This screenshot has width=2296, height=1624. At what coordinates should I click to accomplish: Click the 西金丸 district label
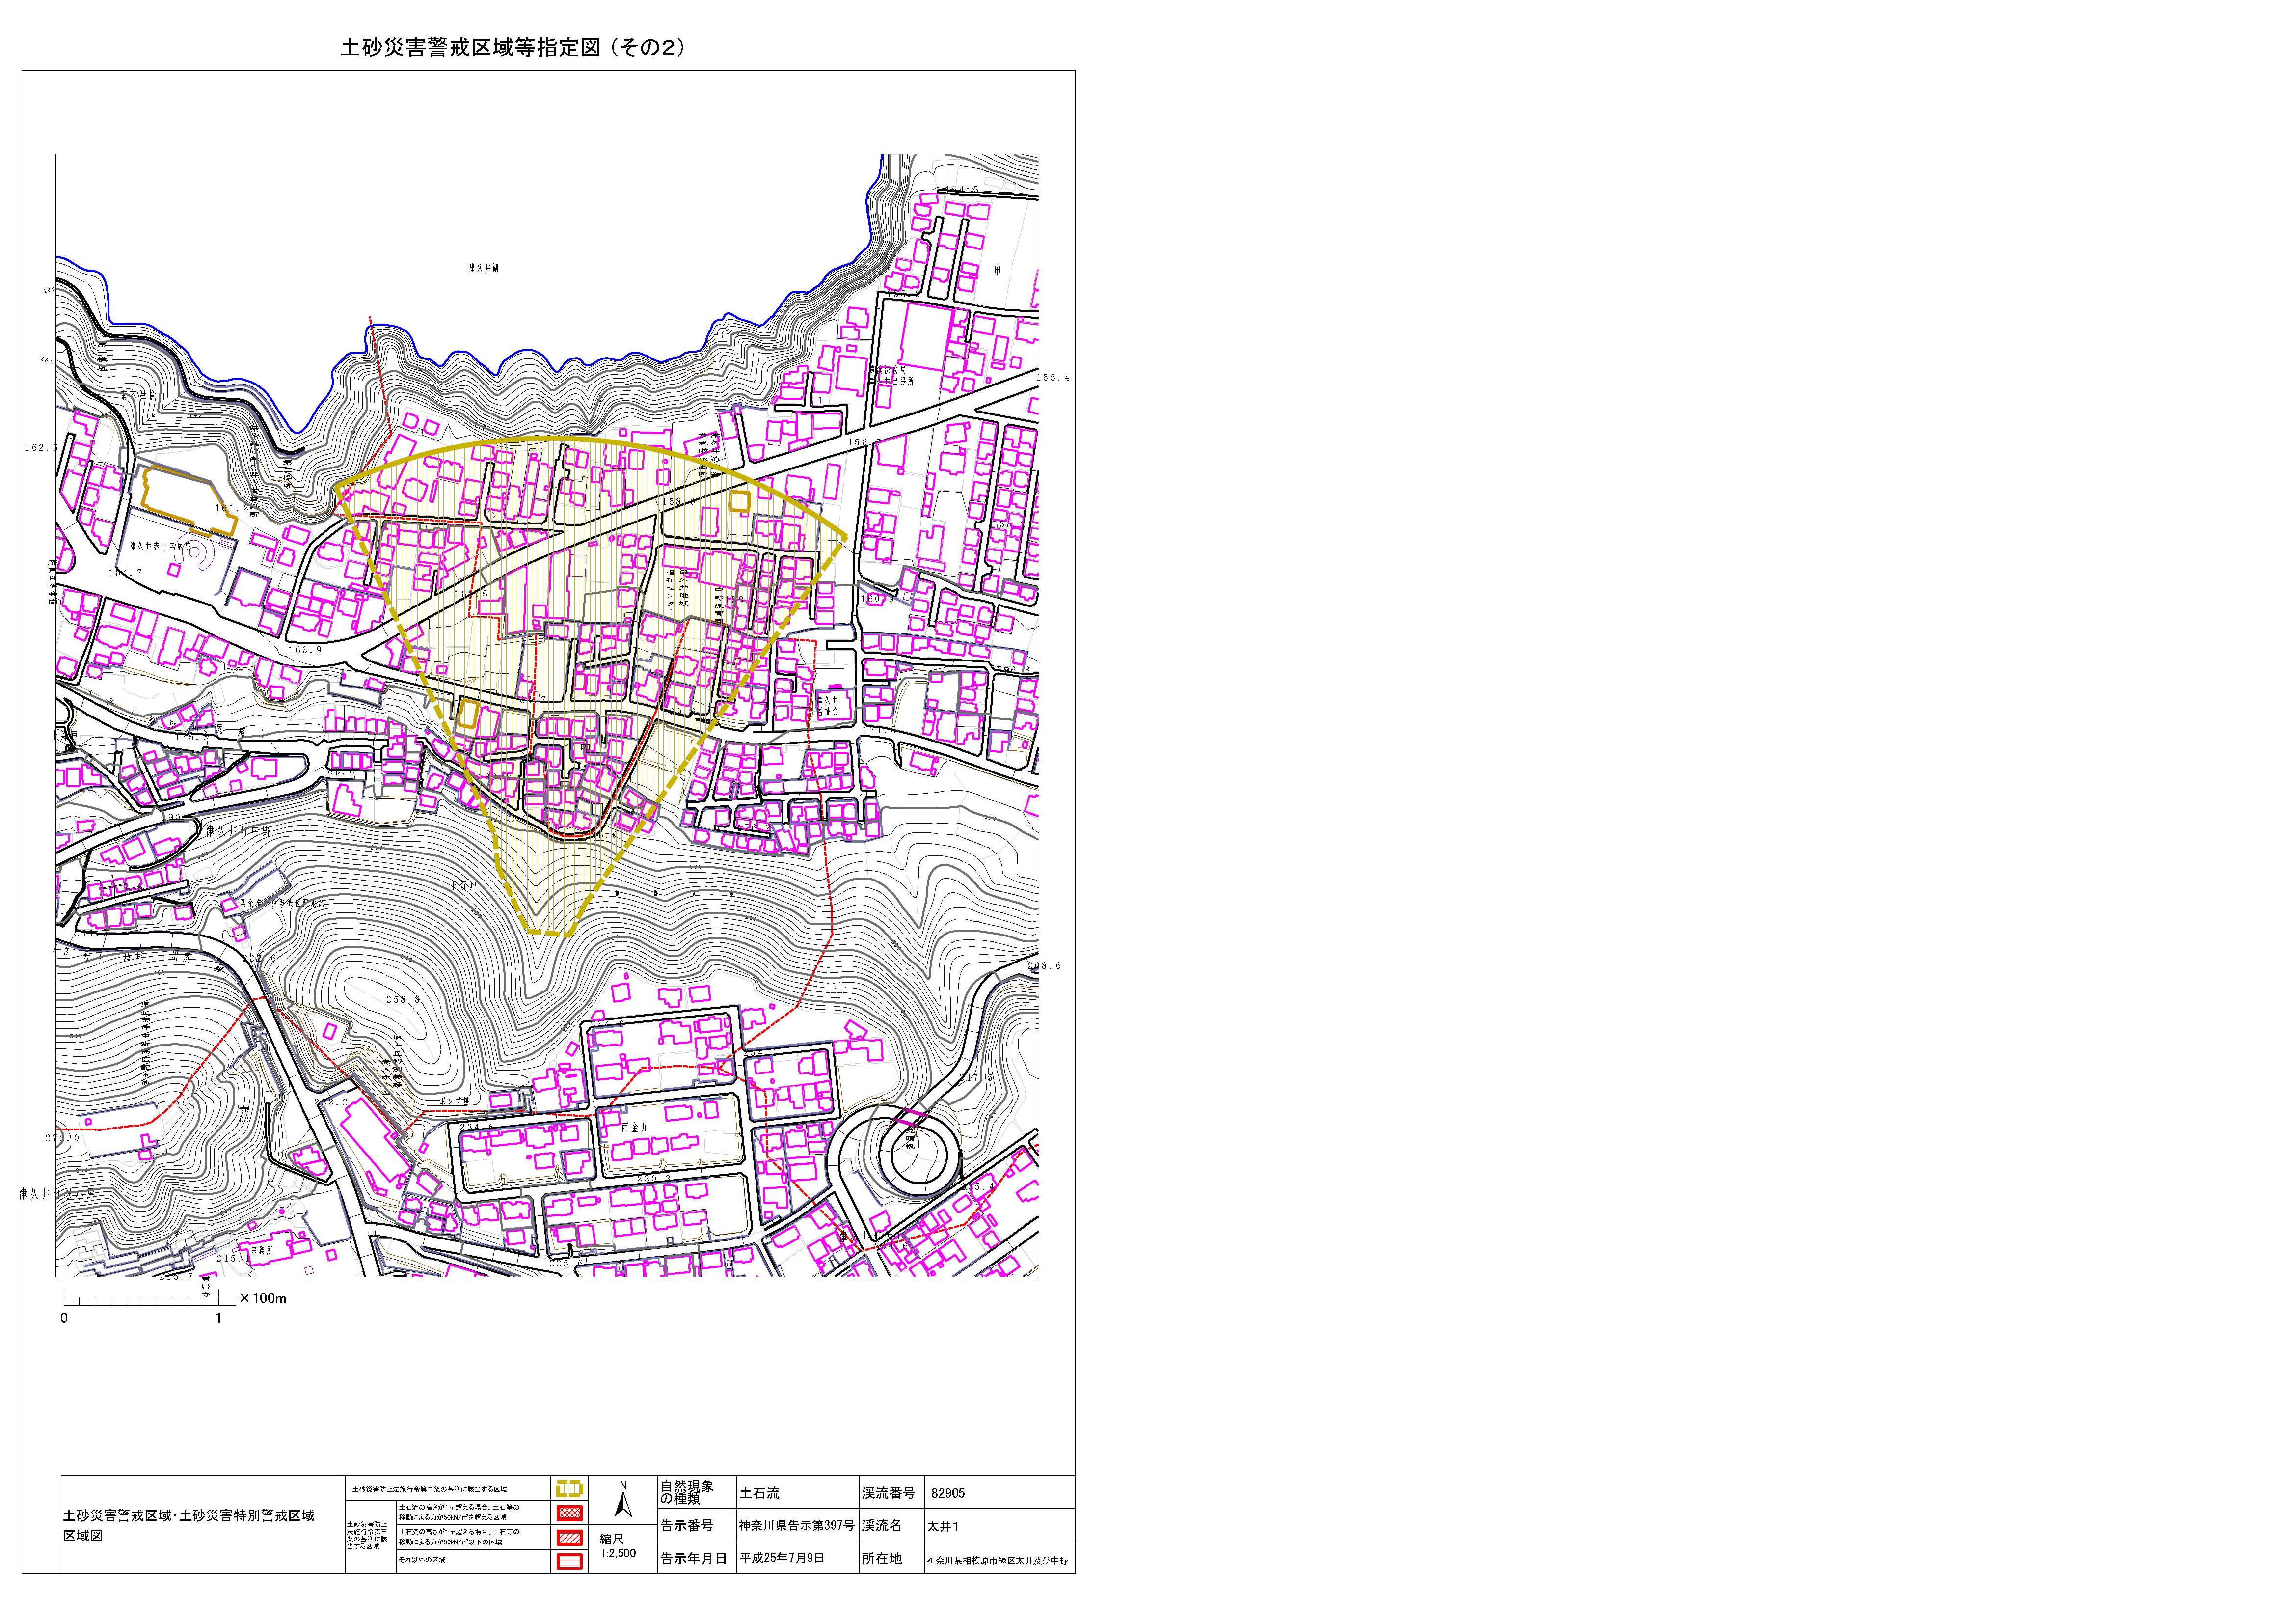pos(635,1127)
